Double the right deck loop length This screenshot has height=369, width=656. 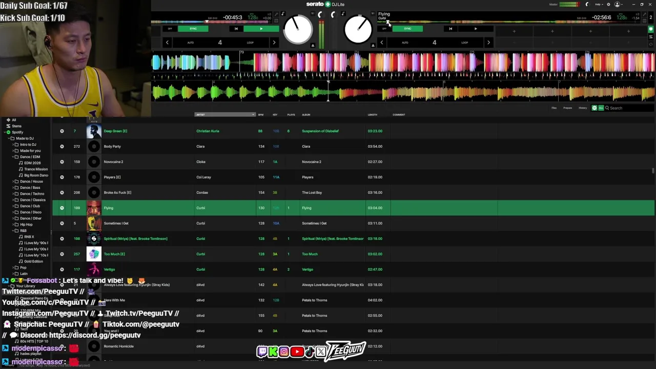[488, 43]
